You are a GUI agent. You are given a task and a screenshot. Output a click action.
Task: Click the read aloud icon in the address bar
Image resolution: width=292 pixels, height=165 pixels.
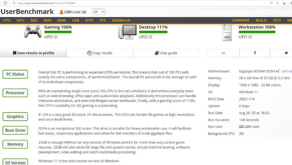click(x=271, y=3)
